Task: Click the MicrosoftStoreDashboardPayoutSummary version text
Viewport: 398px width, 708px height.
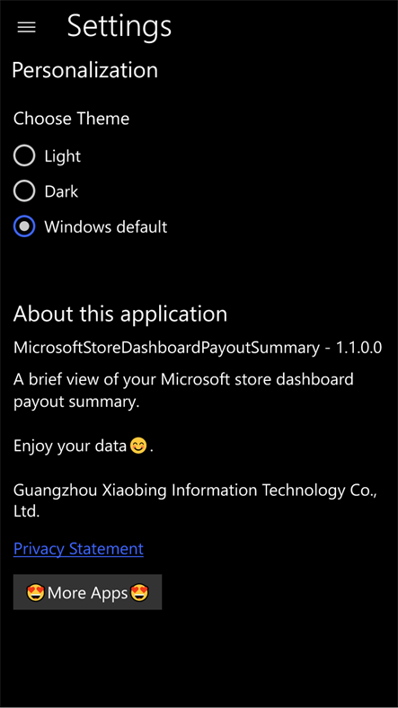Action: [x=198, y=348]
